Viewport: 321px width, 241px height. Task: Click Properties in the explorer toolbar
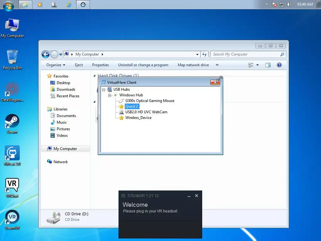point(101,65)
